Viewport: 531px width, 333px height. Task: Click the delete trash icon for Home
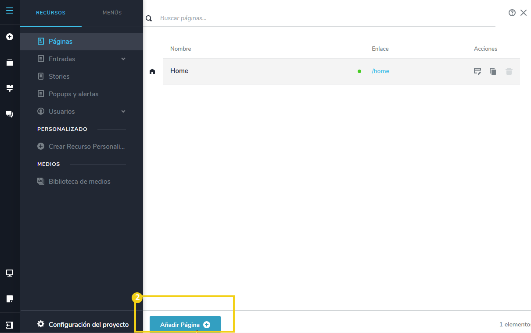(509, 71)
